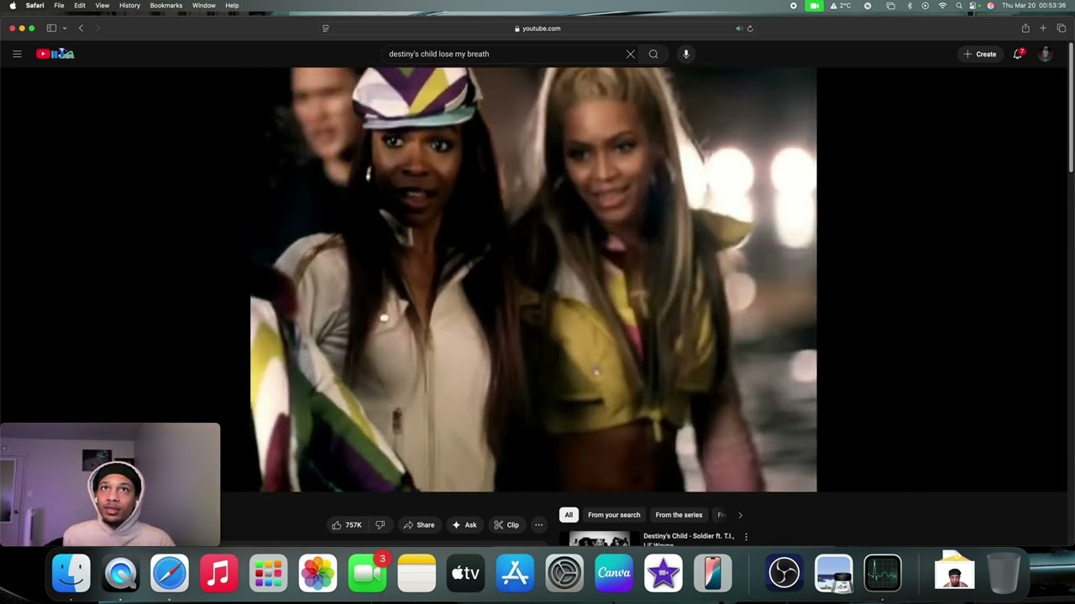Select the From your search chip

click(614, 515)
